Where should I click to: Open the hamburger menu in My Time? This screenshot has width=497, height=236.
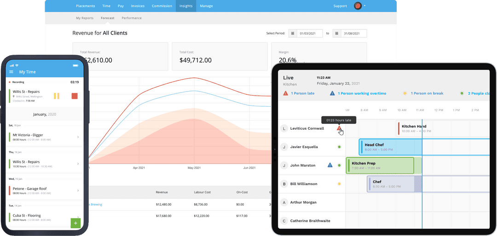[12, 72]
